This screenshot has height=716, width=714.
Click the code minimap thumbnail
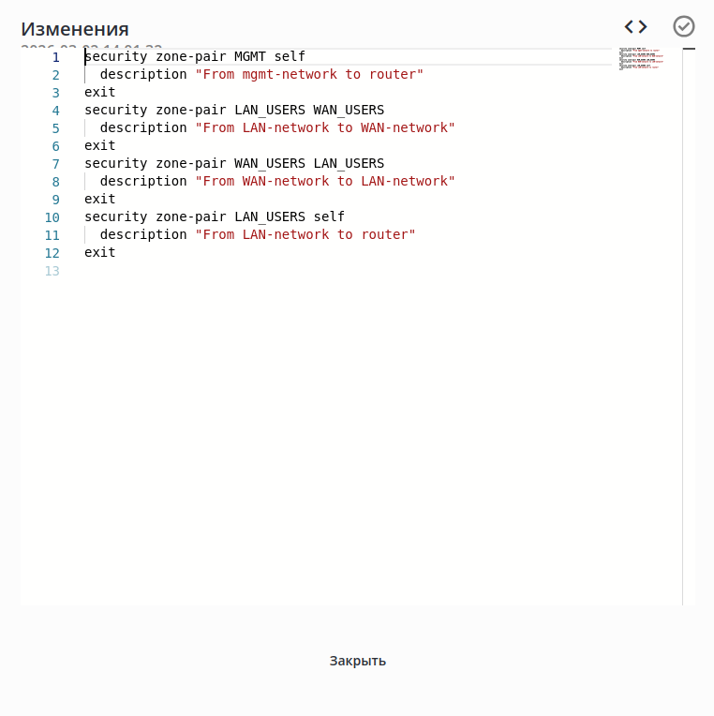642,58
